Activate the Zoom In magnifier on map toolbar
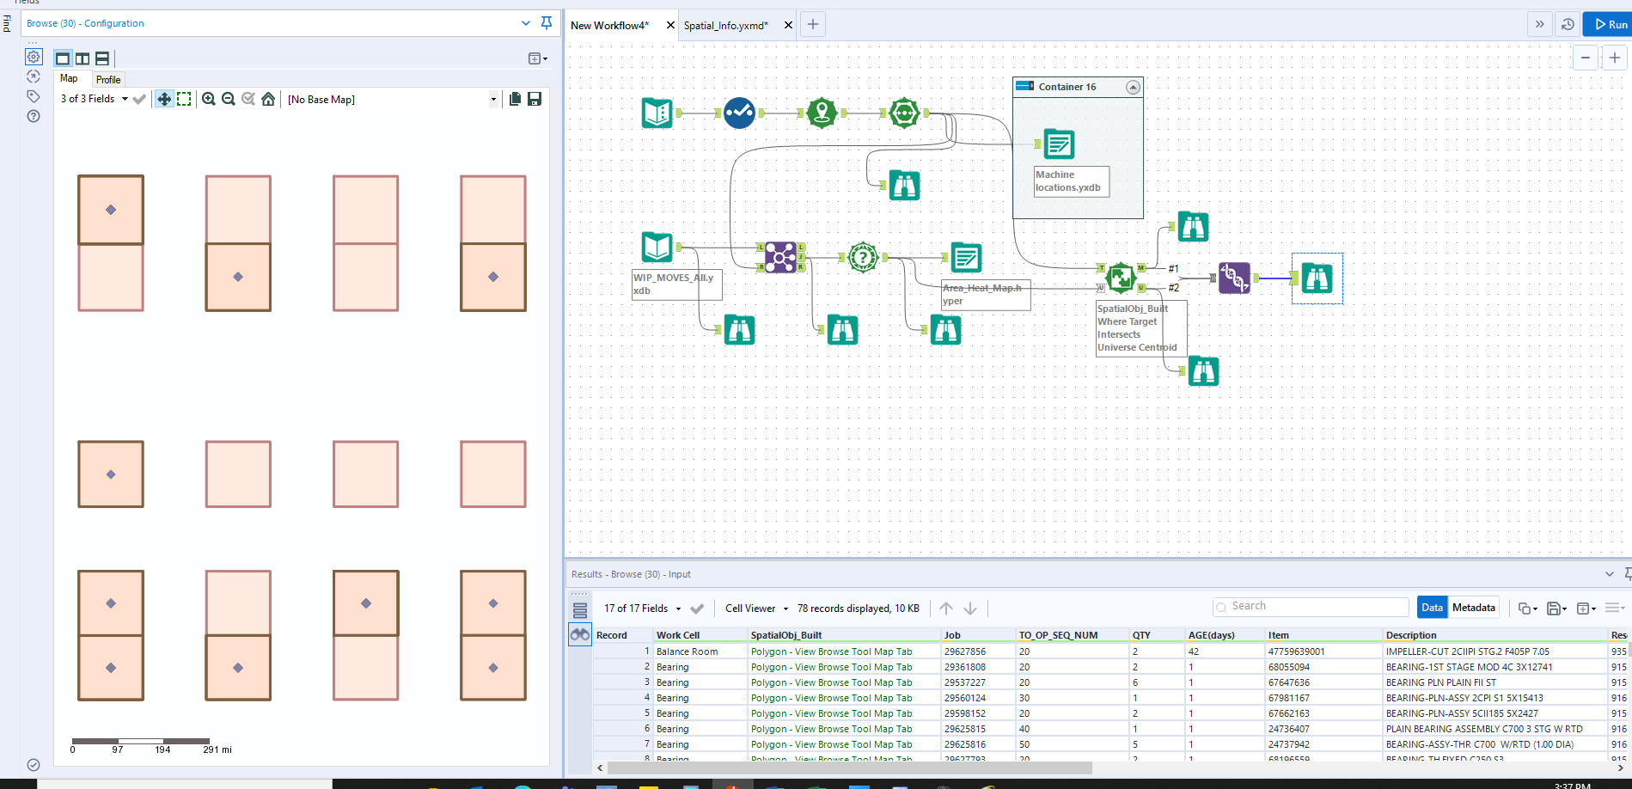 (209, 99)
